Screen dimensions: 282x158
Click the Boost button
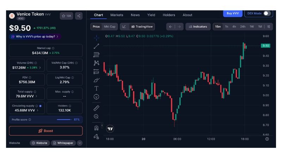click(46, 131)
